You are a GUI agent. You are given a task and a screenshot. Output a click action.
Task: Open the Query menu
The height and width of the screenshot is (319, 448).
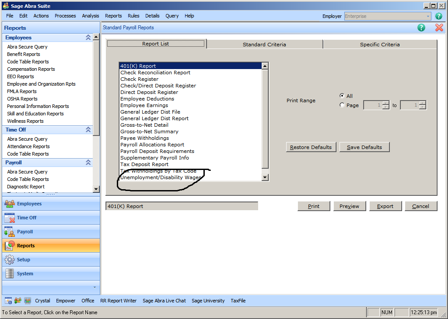(x=172, y=16)
